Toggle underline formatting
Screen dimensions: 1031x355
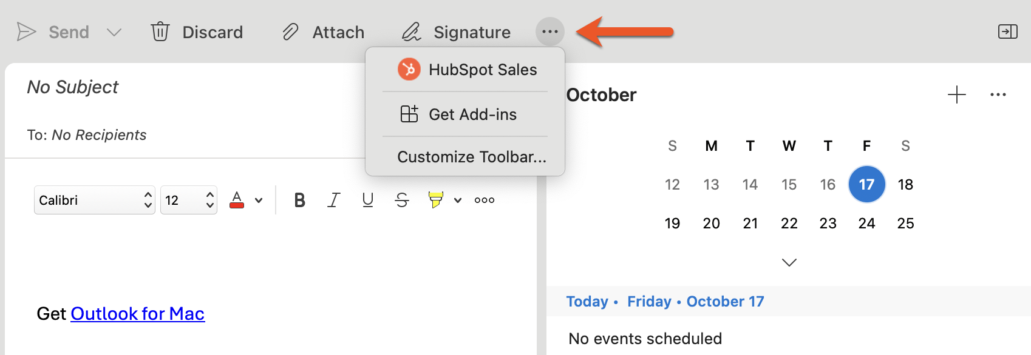(x=367, y=200)
